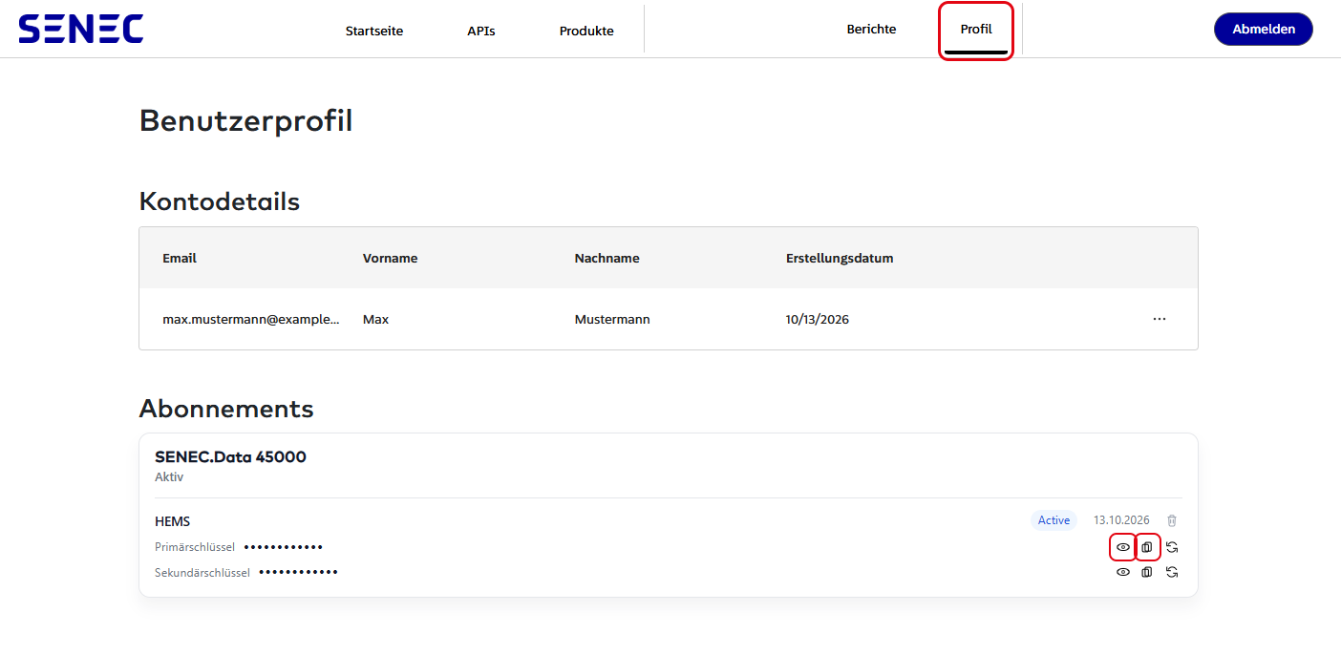This screenshot has height=655, width=1341.
Task: Delete the HEMS subscription via trash icon
Action: coord(1172,520)
